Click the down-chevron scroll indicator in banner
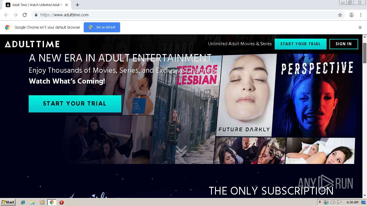Screen dimensions: 367x206 pyautogui.click(x=181, y=151)
